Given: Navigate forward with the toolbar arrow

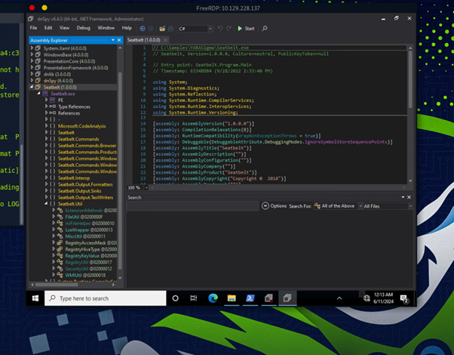Looking at the screenshot, I should [151, 29].
